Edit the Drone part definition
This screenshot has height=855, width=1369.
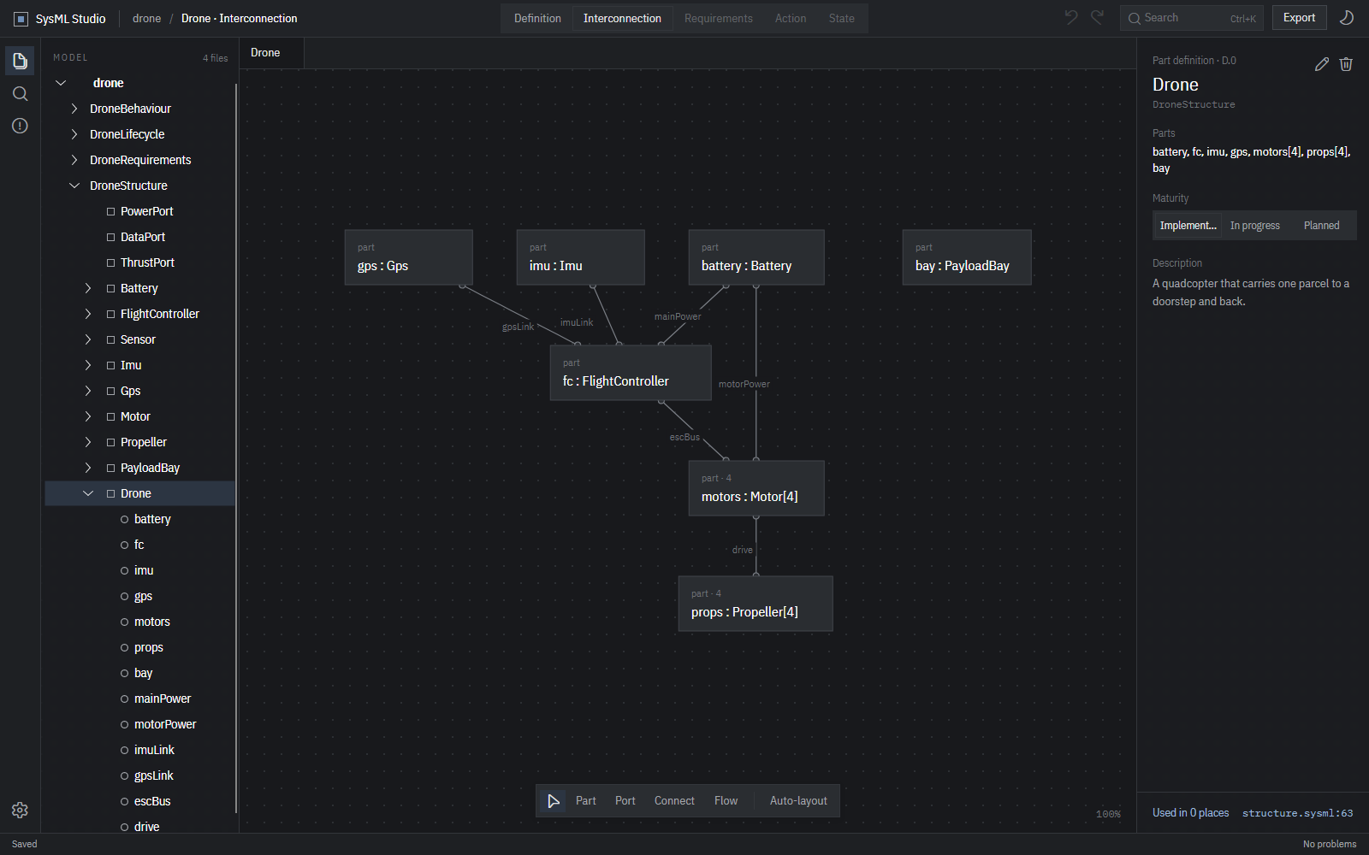click(x=1322, y=64)
